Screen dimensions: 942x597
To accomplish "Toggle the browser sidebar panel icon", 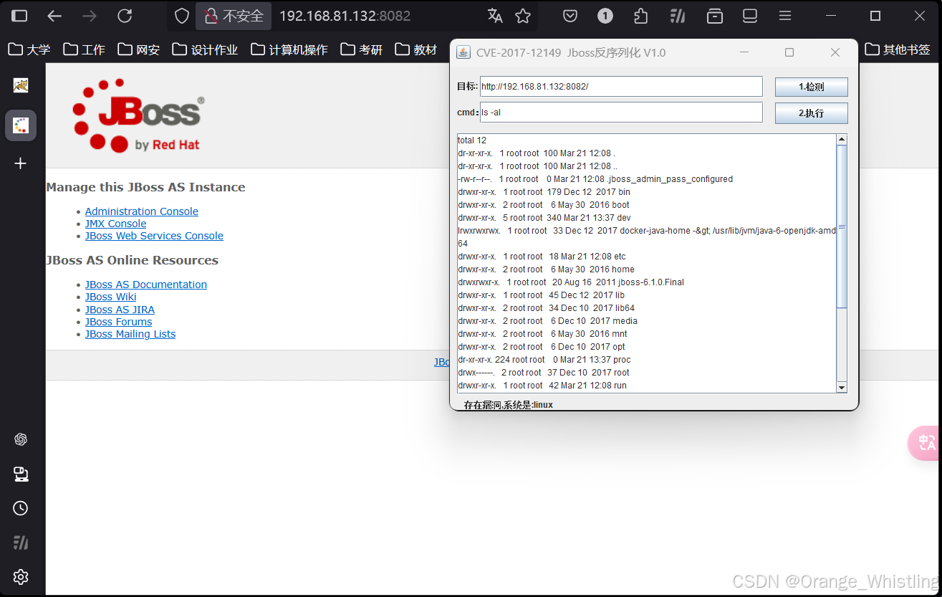I will [x=20, y=16].
